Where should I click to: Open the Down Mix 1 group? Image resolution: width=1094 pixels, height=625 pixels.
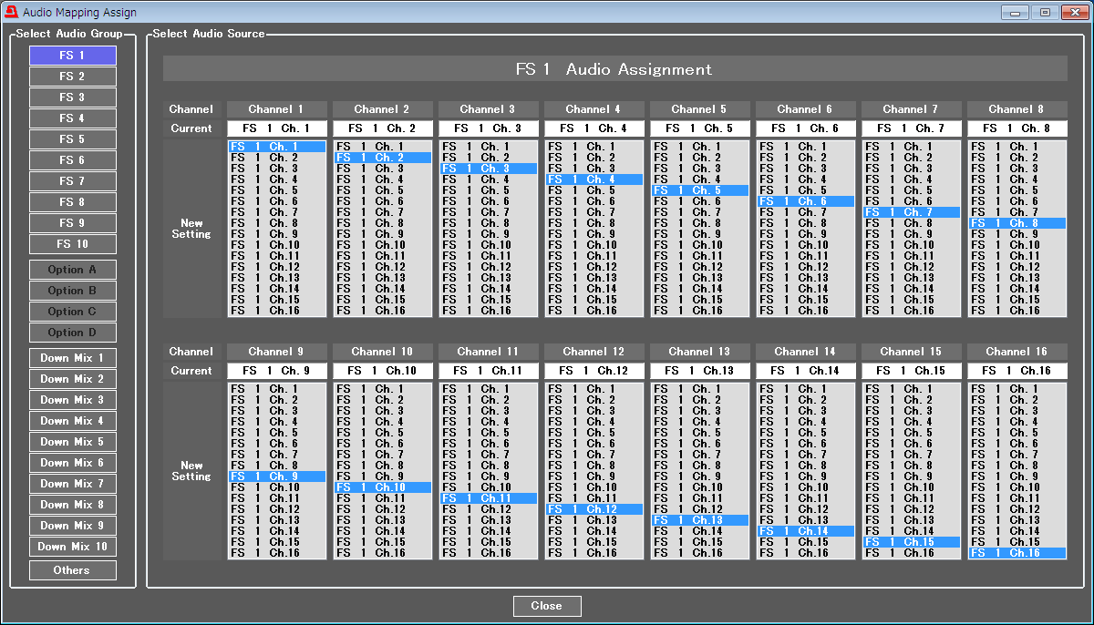tap(72, 358)
